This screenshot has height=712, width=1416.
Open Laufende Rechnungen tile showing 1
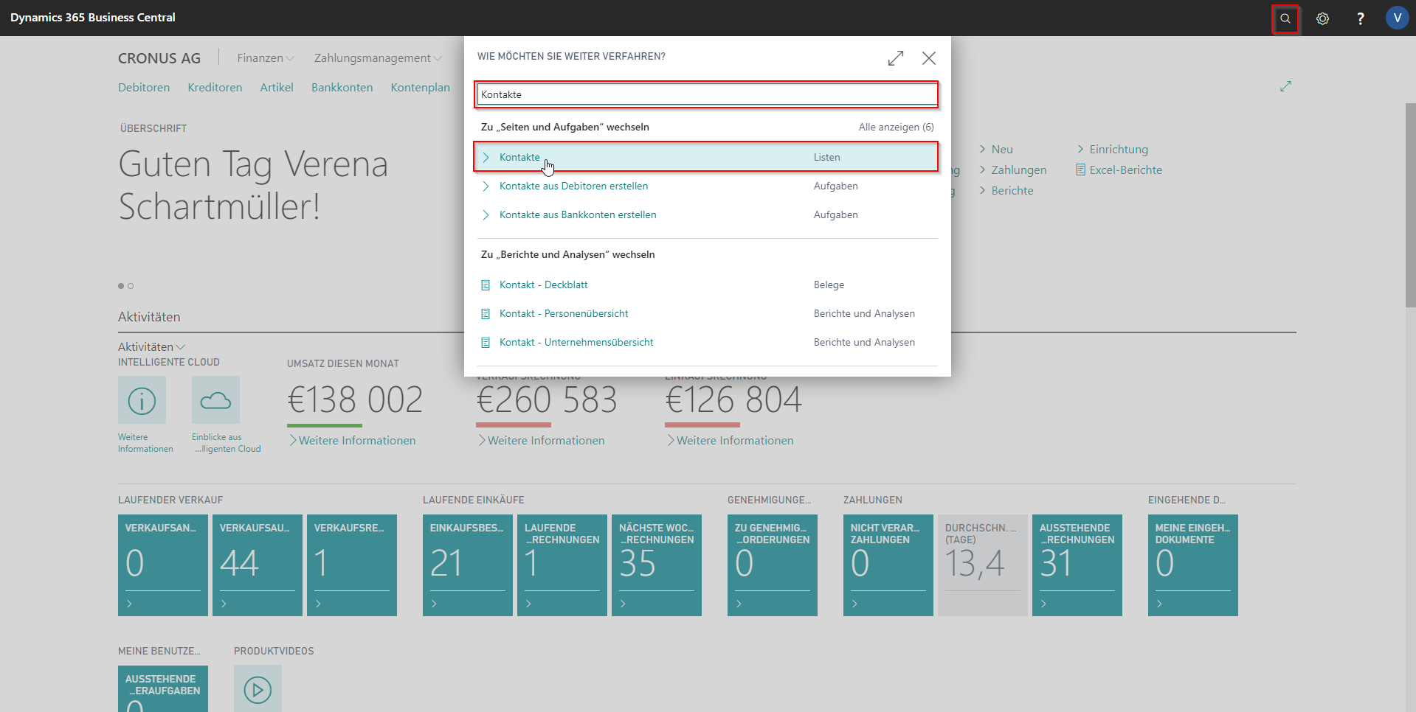(562, 565)
